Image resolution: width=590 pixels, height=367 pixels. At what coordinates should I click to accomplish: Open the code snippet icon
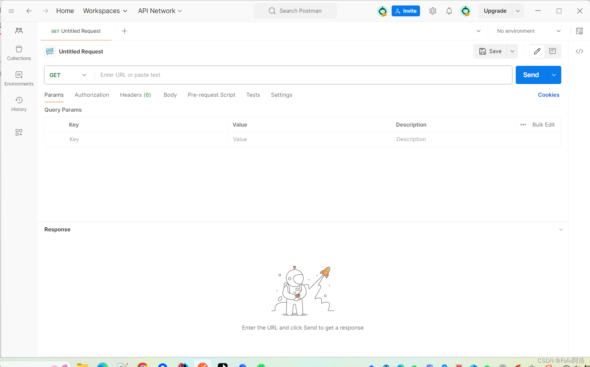pos(579,51)
